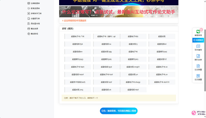Open the 超星电子书 广州 entry
Viewport: 206px width, 118px height.
pos(78,36)
